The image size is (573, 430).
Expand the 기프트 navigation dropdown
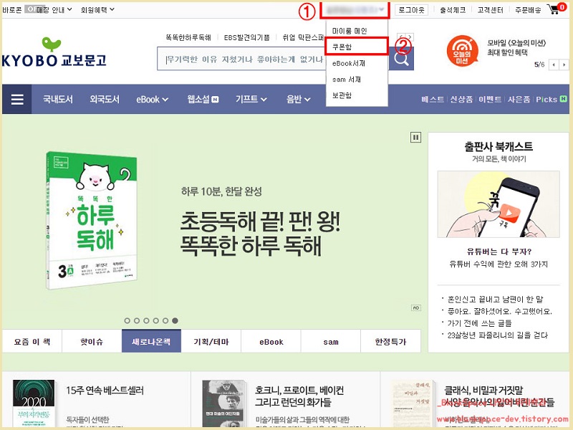tap(251, 100)
